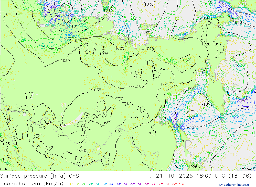Click the "Surface pressure [hPa] GFS" title
This screenshot has height=187, width=256.
pyautogui.click(x=39, y=176)
